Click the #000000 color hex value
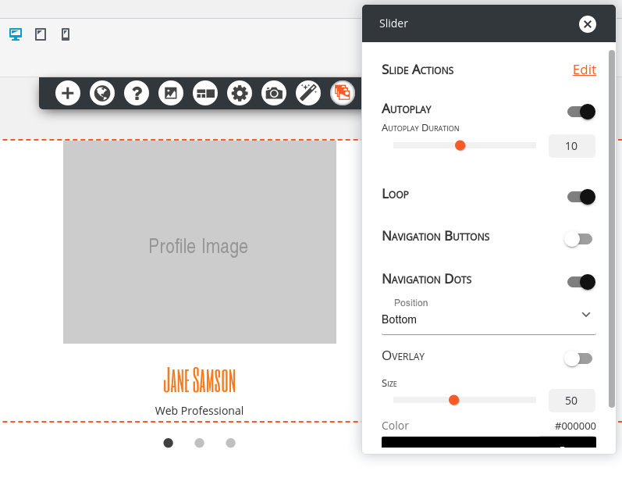The height and width of the screenshot is (478, 622). (x=575, y=426)
